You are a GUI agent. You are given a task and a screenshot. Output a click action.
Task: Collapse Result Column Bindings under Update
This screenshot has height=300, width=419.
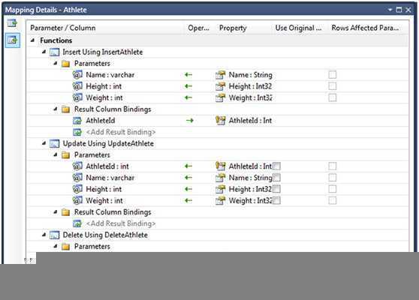click(56, 212)
